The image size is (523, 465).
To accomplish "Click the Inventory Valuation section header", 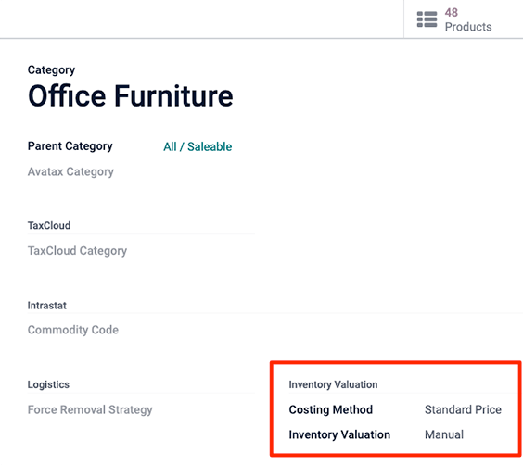I will pos(333,384).
